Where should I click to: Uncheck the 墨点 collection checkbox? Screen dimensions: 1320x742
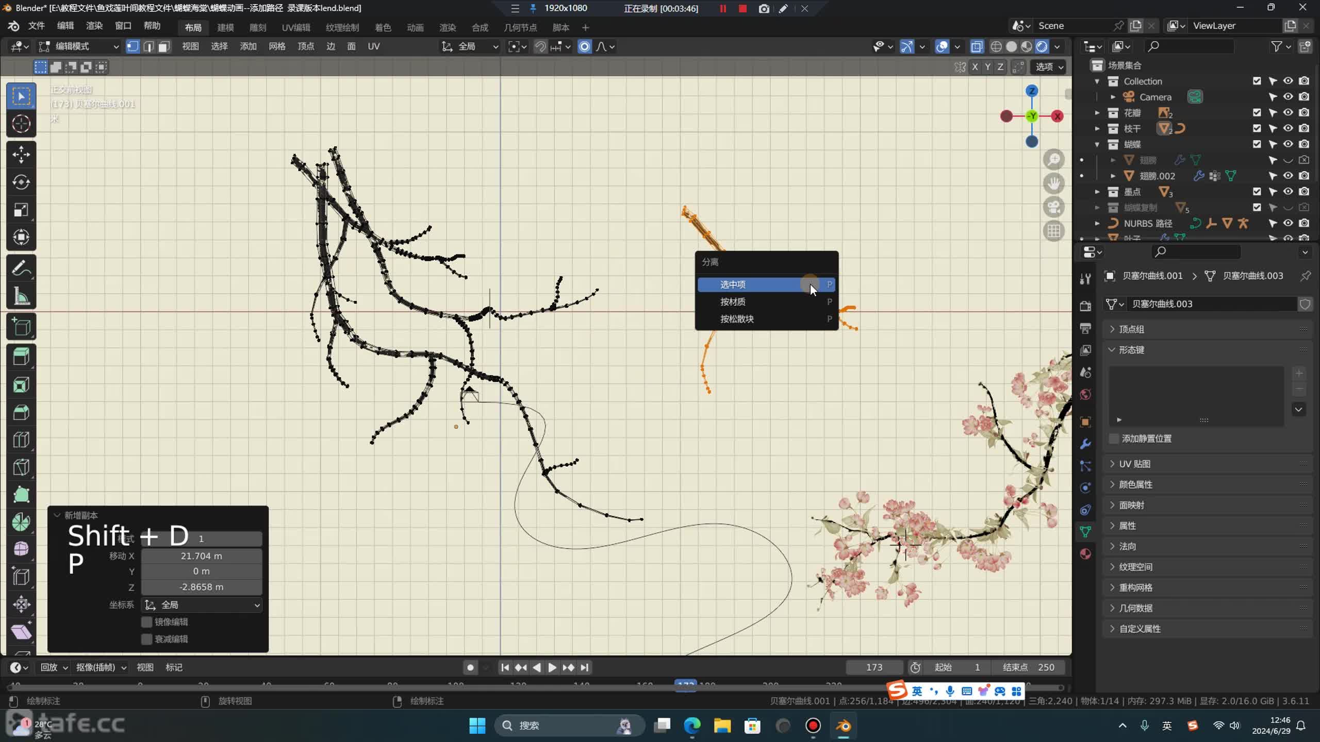coord(1257,192)
